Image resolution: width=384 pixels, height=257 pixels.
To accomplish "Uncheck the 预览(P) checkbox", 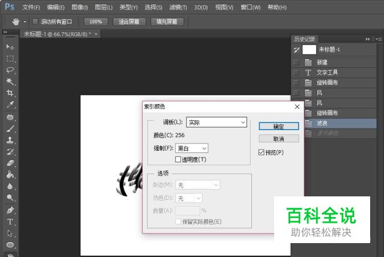I will 261,152.
